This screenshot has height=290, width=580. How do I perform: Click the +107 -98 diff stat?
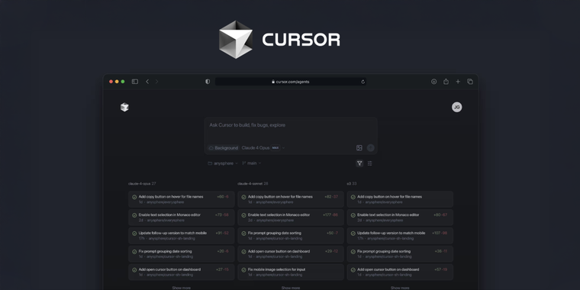pyautogui.click(x=440, y=233)
